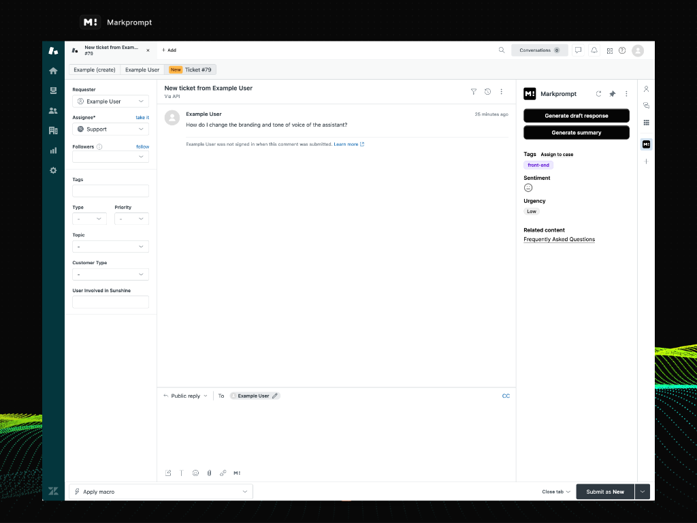The width and height of the screenshot is (697, 523).
Task: Open the emoji picker in the reply toolbar
Action: click(x=195, y=473)
